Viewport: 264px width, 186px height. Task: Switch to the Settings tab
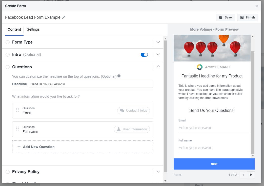[33, 29]
